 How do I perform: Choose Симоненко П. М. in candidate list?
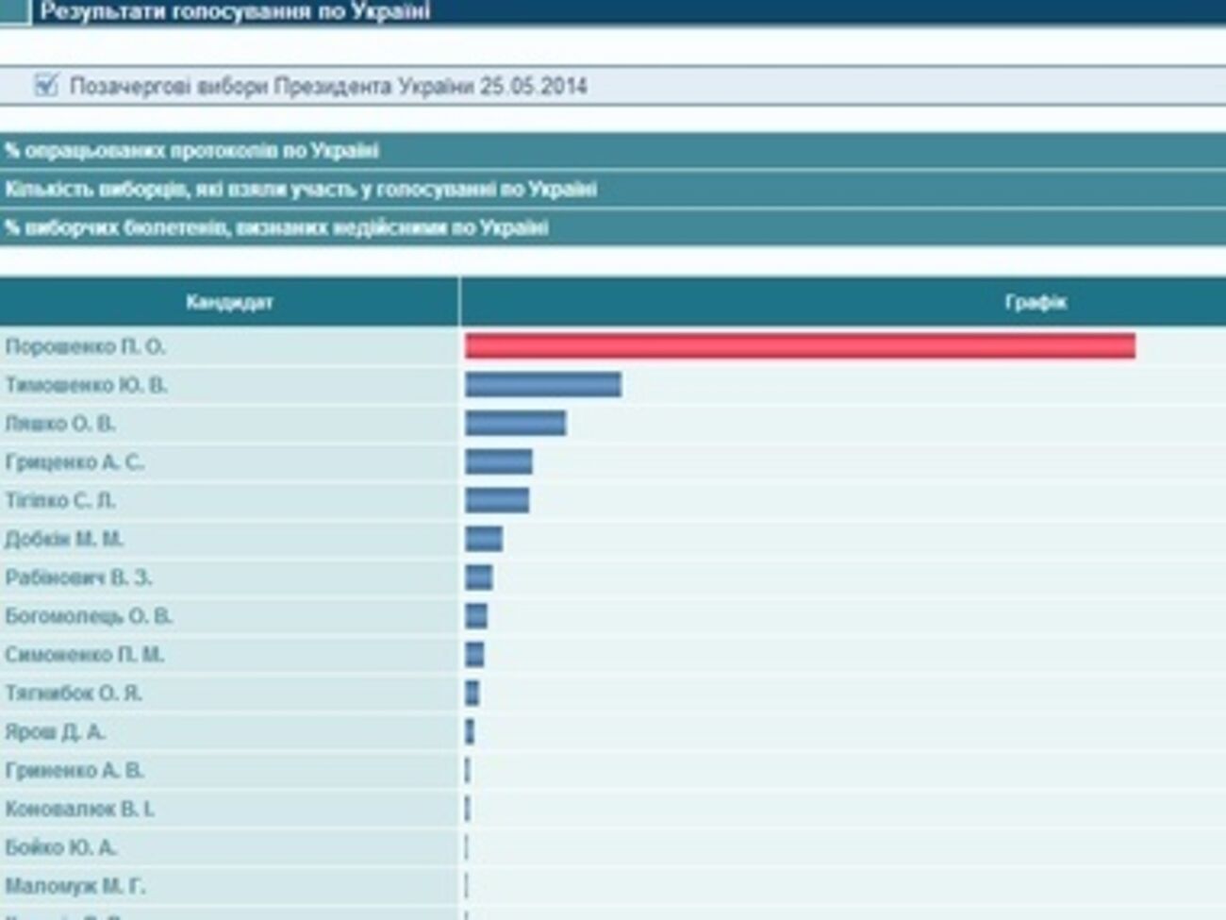pyautogui.click(x=84, y=655)
